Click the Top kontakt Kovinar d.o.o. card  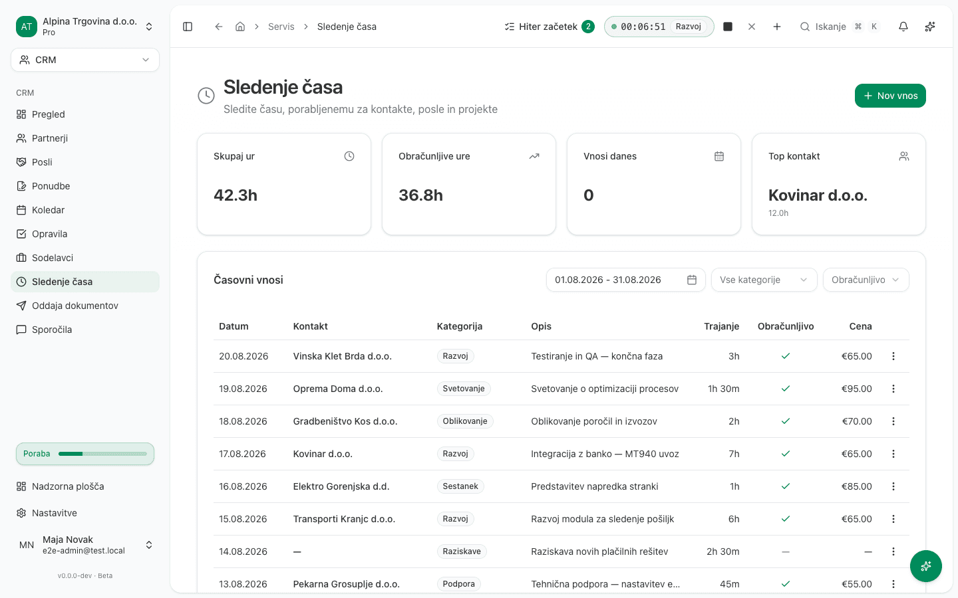[x=839, y=184]
